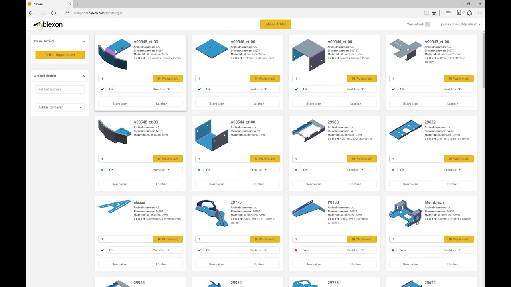This screenshot has width=511, height=287.
Task: Click quantity field for A00546_et-00
Action: pyautogui.click(x=223, y=79)
